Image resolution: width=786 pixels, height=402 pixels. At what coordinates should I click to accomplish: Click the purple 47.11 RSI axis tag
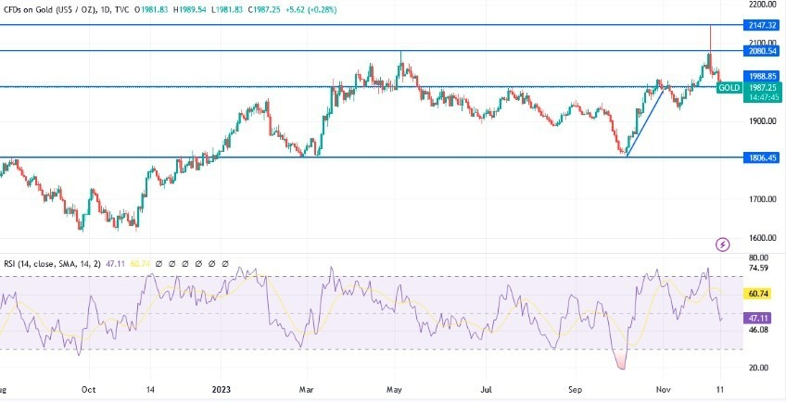point(757,319)
